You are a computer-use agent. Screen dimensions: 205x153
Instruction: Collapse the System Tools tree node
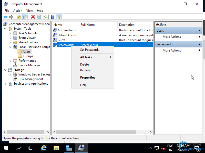point(5,29)
